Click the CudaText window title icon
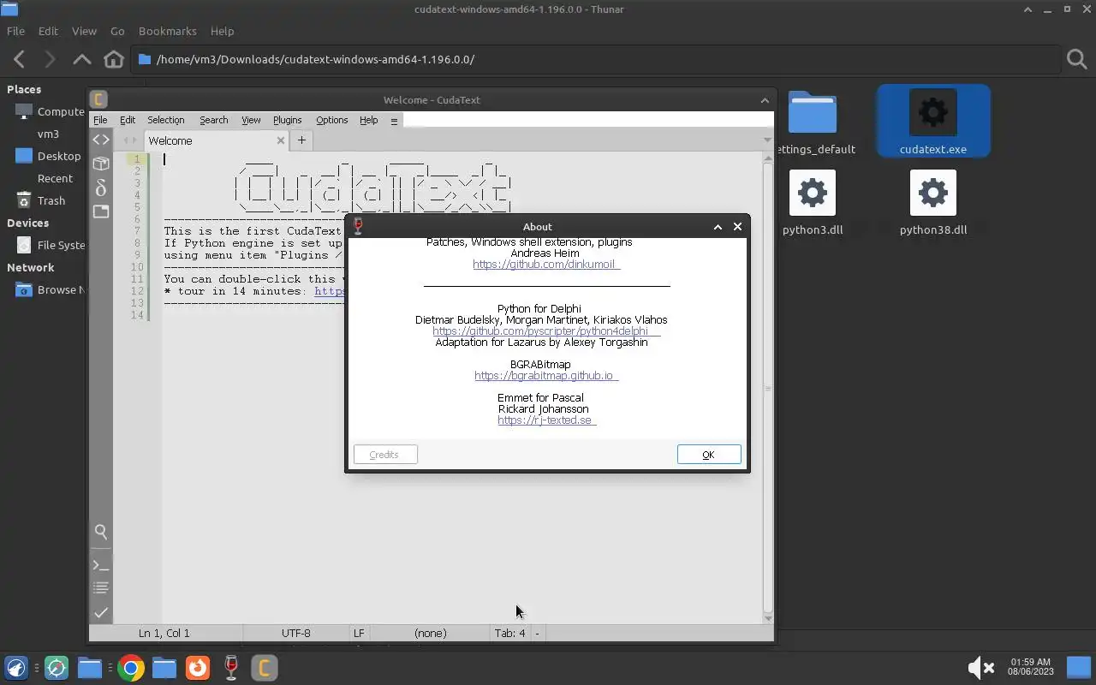Viewport: 1096px width, 685px height. click(98, 99)
